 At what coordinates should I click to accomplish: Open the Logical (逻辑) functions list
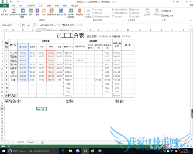pos(37,13)
